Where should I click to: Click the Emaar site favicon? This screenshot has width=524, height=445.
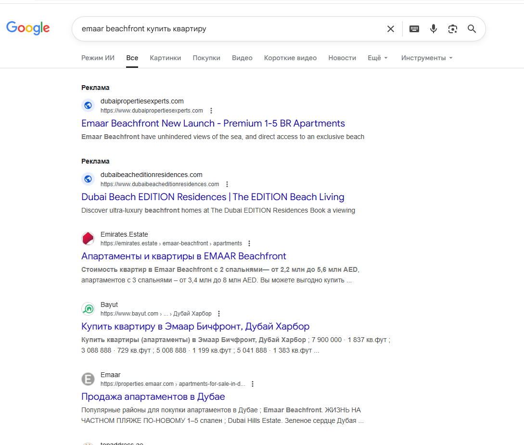point(88,379)
